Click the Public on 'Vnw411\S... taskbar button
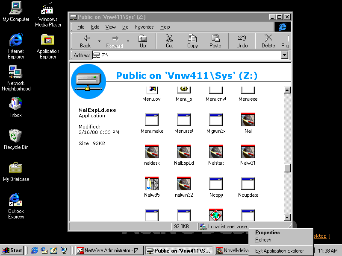Image resolution: width=342 pixels, height=256 pixels. coord(179,250)
